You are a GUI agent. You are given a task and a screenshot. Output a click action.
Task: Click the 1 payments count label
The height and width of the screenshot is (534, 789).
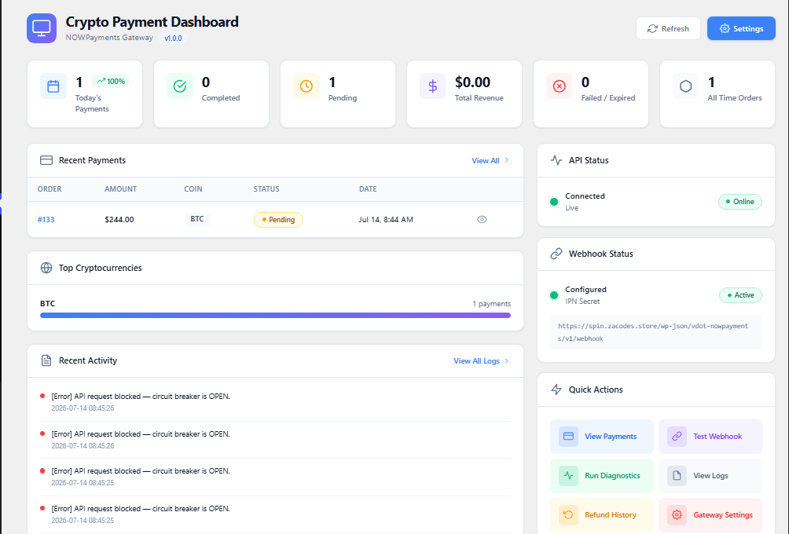pyautogui.click(x=491, y=304)
